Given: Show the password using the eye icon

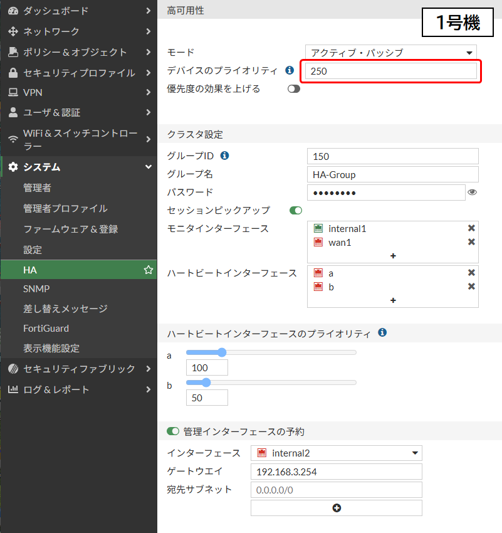Looking at the screenshot, I should [472, 193].
